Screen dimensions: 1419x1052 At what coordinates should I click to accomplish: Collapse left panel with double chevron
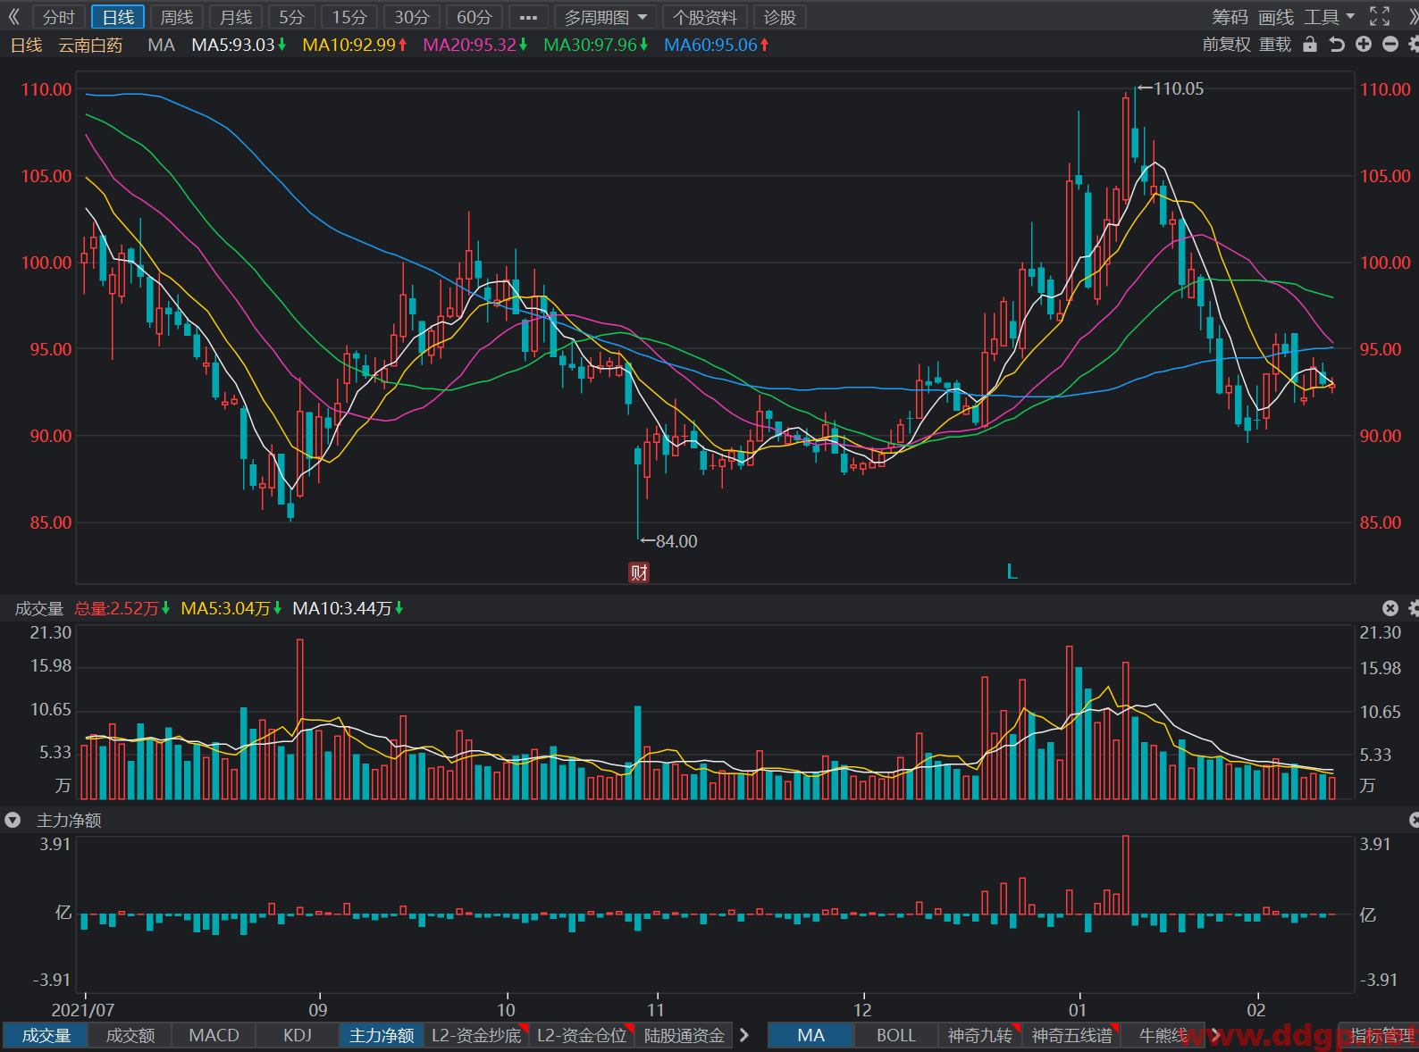[x=13, y=17]
